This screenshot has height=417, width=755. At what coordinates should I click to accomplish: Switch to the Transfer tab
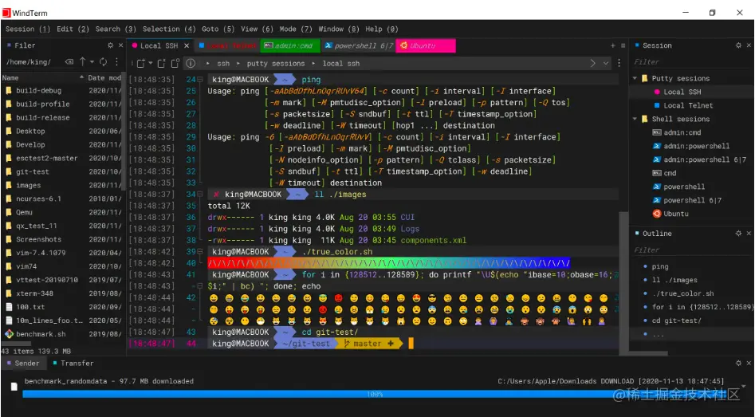(73, 363)
